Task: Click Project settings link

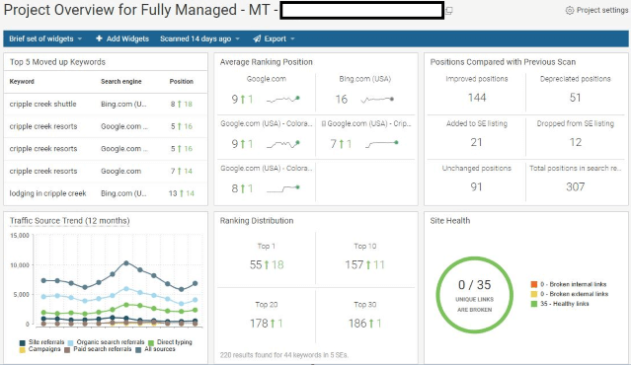Action: tap(596, 11)
